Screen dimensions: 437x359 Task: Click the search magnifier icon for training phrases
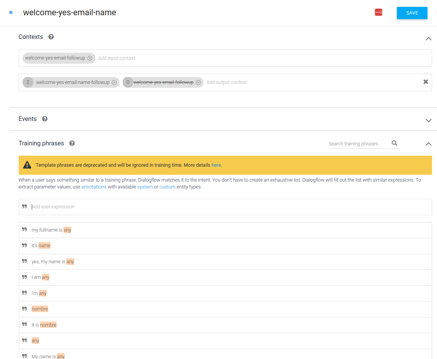point(394,143)
